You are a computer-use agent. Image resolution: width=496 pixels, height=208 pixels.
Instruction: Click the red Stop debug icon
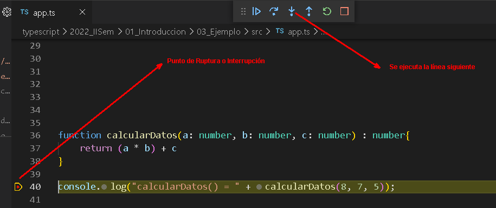(344, 12)
